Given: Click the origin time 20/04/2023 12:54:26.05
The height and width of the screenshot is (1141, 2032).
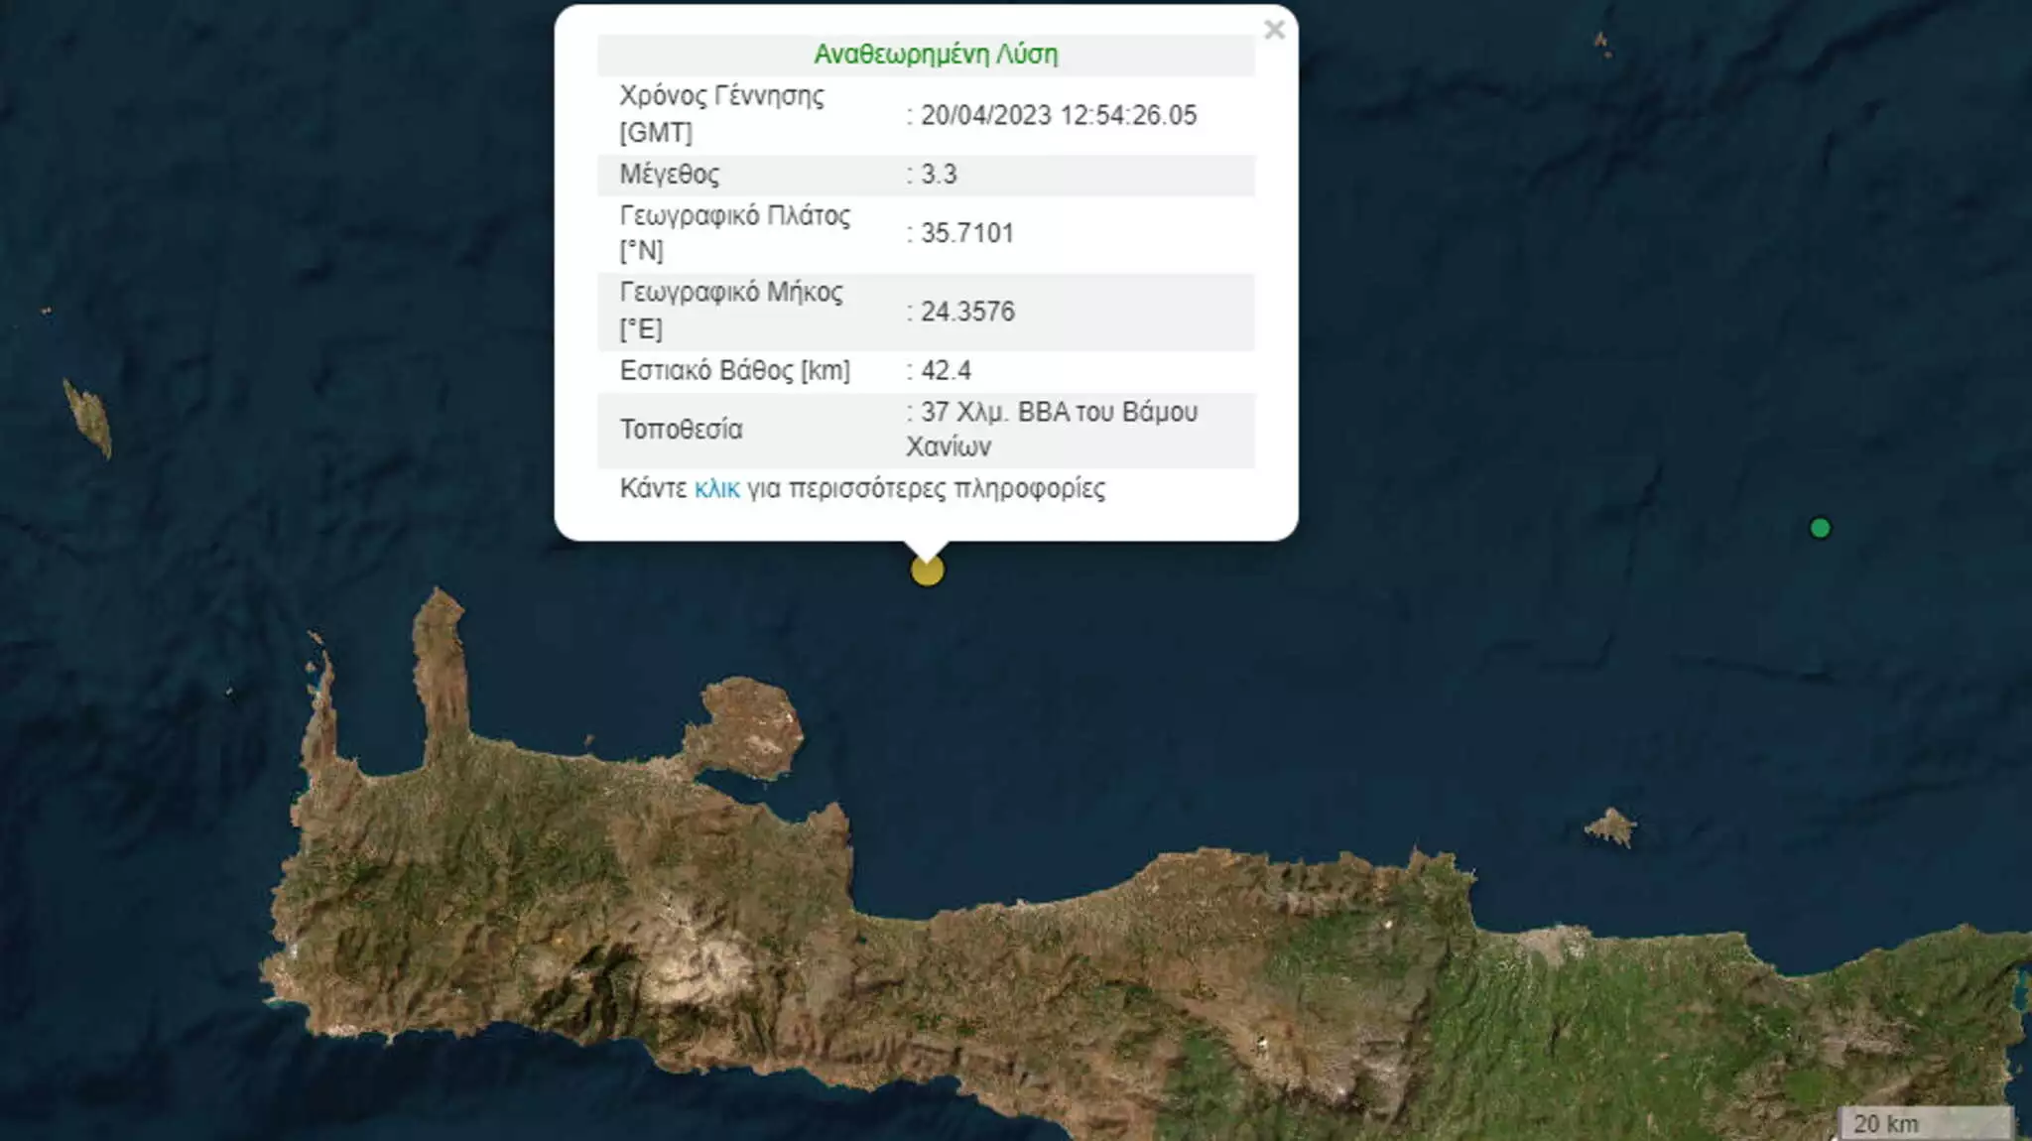Looking at the screenshot, I should click(1058, 115).
